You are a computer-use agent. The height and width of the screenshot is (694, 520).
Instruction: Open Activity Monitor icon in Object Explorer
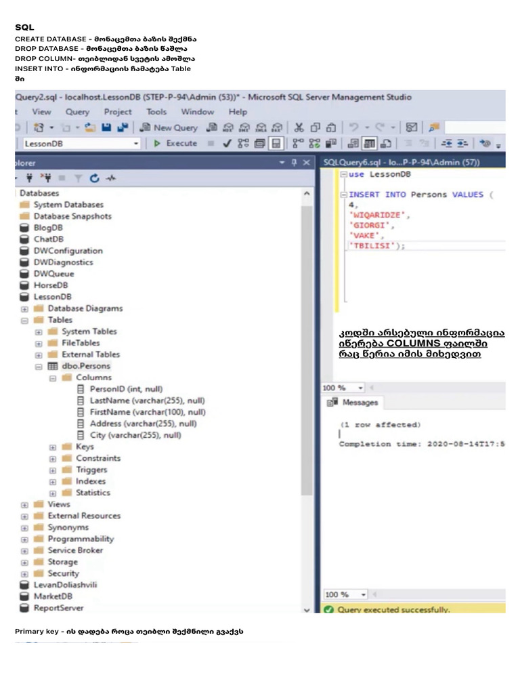pyautogui.click(x=110, y=178)
